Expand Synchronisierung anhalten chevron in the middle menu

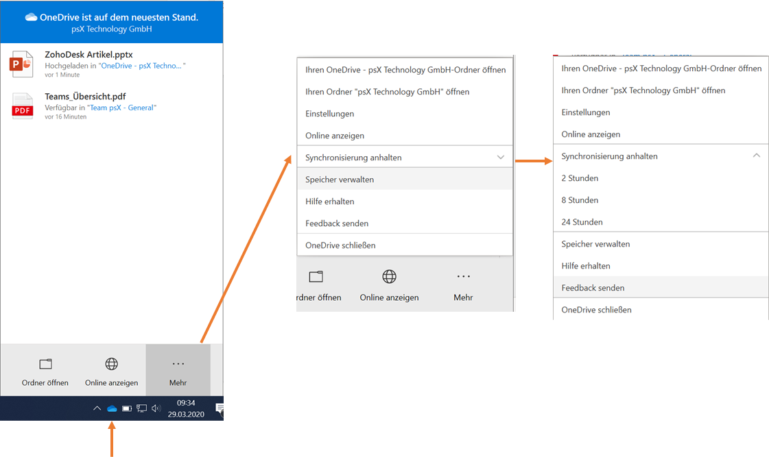tap(501, 157)
